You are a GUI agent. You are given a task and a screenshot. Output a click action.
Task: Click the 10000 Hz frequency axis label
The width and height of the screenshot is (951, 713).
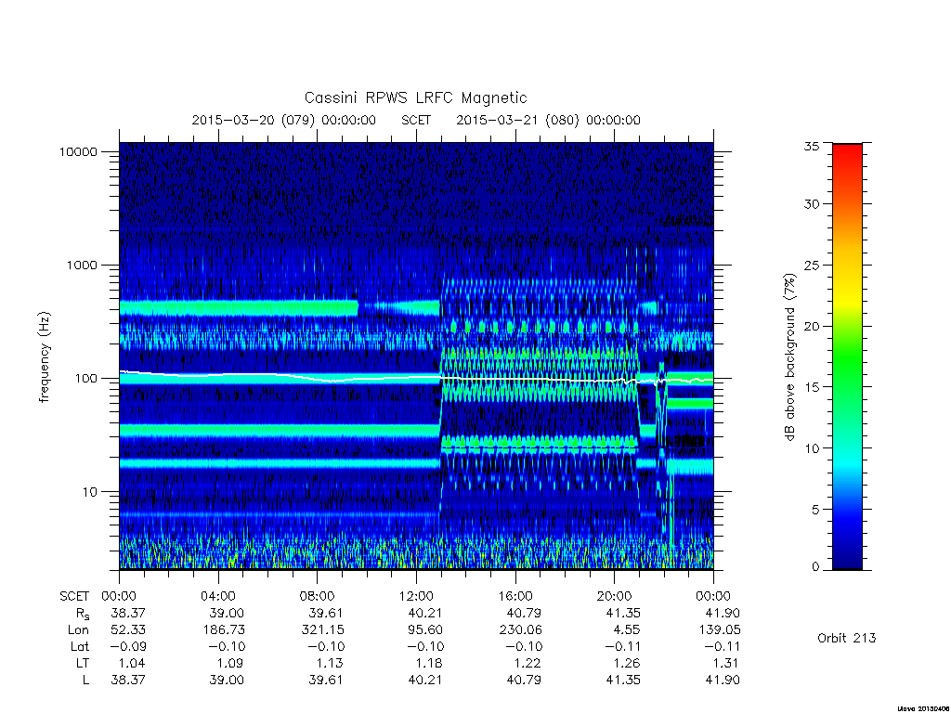(78, 151)
